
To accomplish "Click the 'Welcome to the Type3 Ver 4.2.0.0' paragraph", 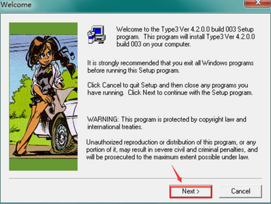I will tap(185, 37).
